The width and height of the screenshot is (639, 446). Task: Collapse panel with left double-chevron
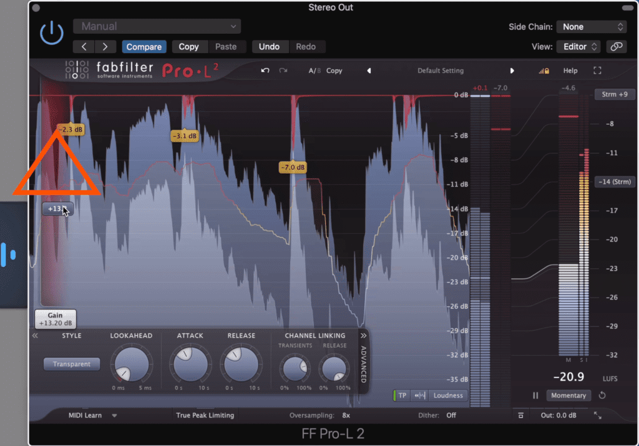point(35,336)
